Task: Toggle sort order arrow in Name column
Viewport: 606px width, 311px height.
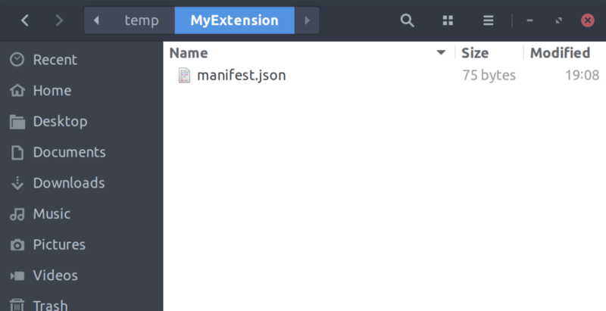Action: coord(441,53)
